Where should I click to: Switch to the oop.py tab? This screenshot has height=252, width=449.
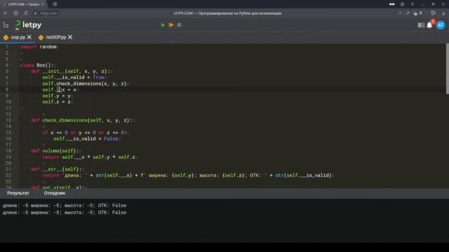18,37
